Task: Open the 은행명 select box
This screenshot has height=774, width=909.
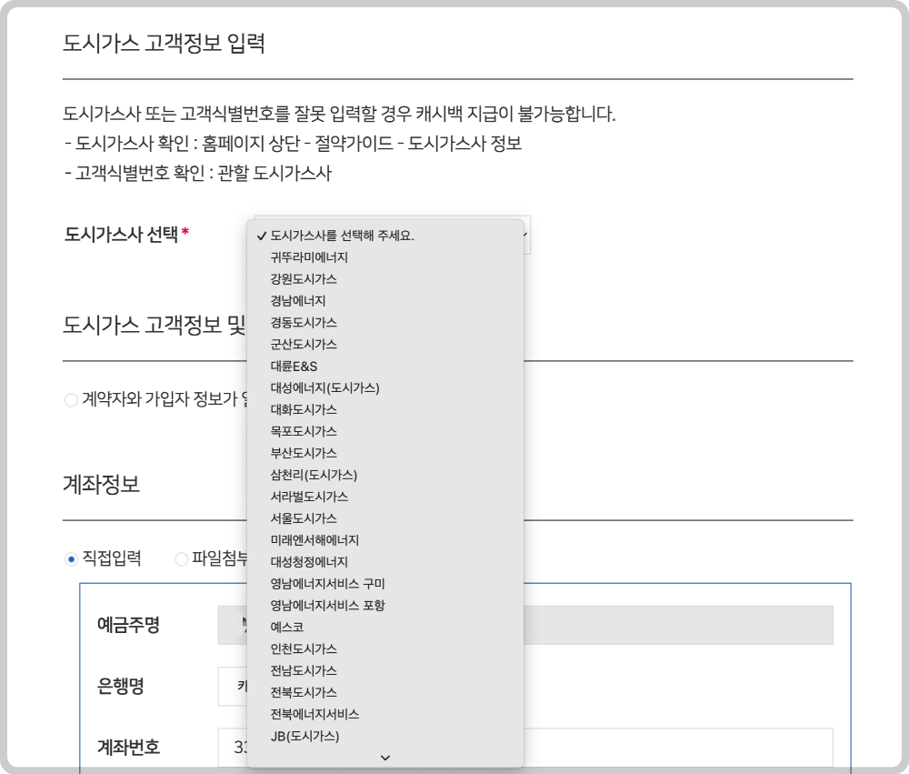Action: [x=233, y=687]
